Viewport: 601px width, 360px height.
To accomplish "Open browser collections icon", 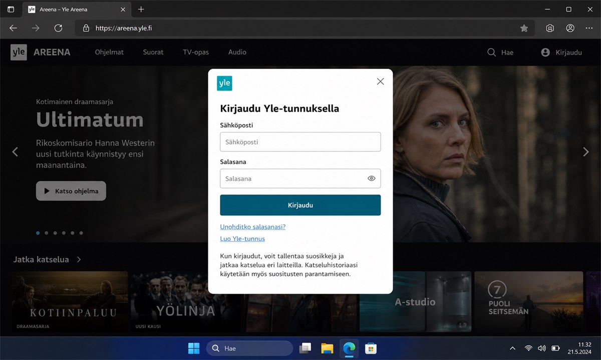I will [550, 28].
